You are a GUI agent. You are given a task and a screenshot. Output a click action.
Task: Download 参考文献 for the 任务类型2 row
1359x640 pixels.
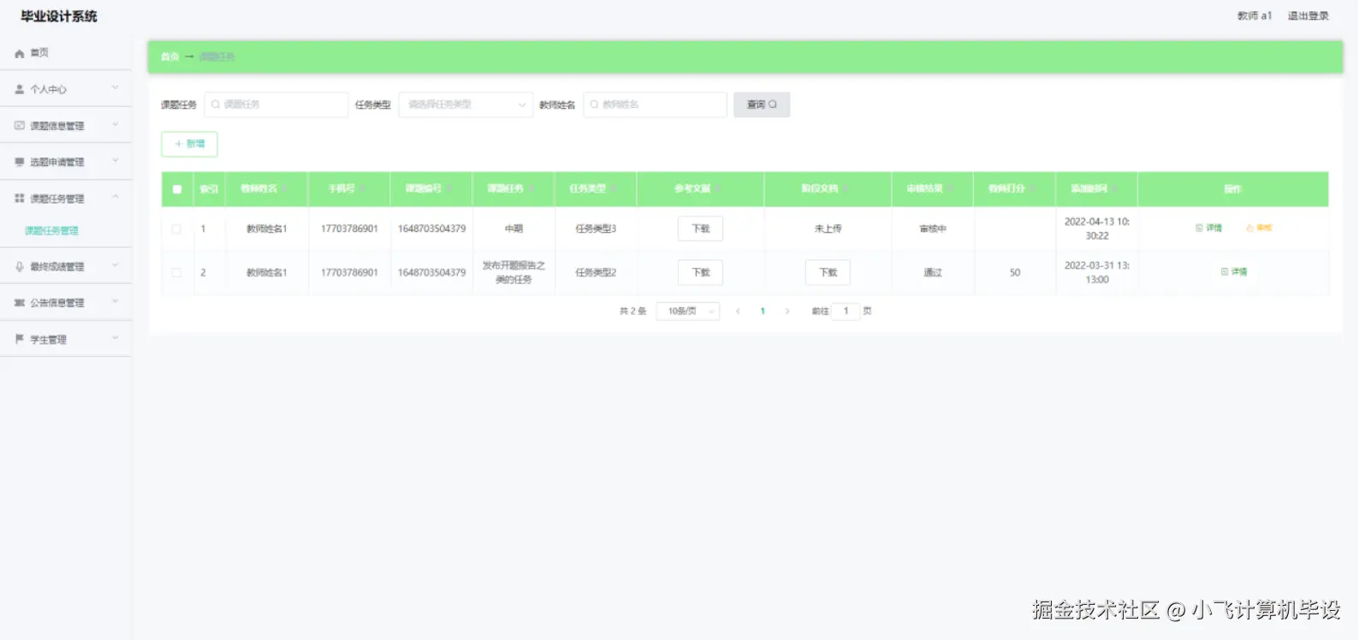(700, 273)
